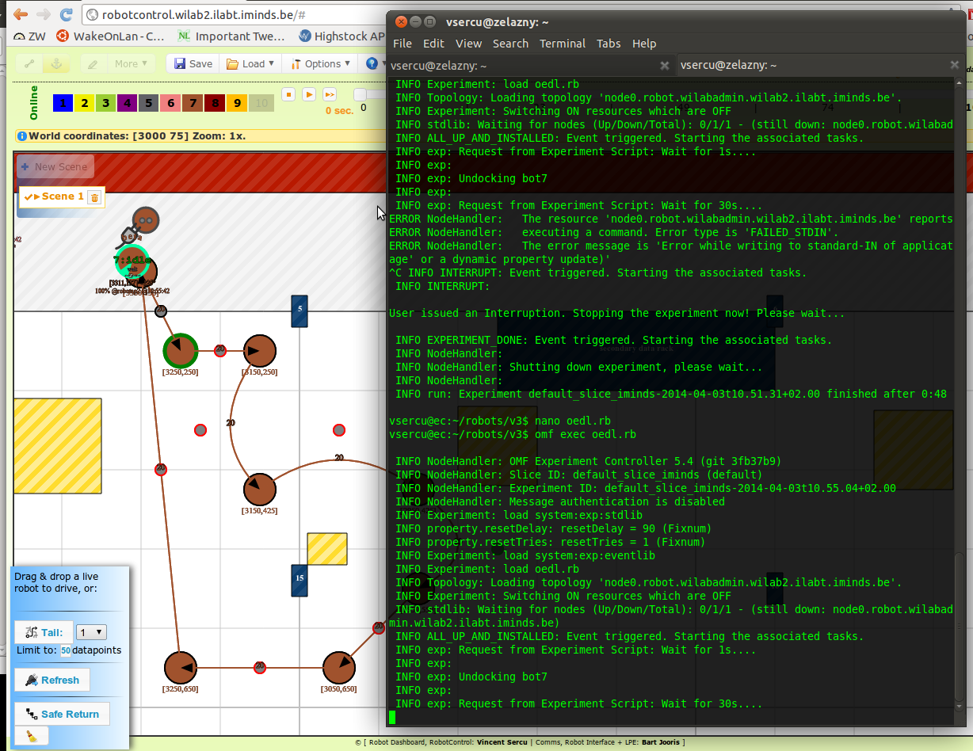Open the WakeOnLan bookmark
Viewport: 973px width, 751px height.
[x=110, y=36]
